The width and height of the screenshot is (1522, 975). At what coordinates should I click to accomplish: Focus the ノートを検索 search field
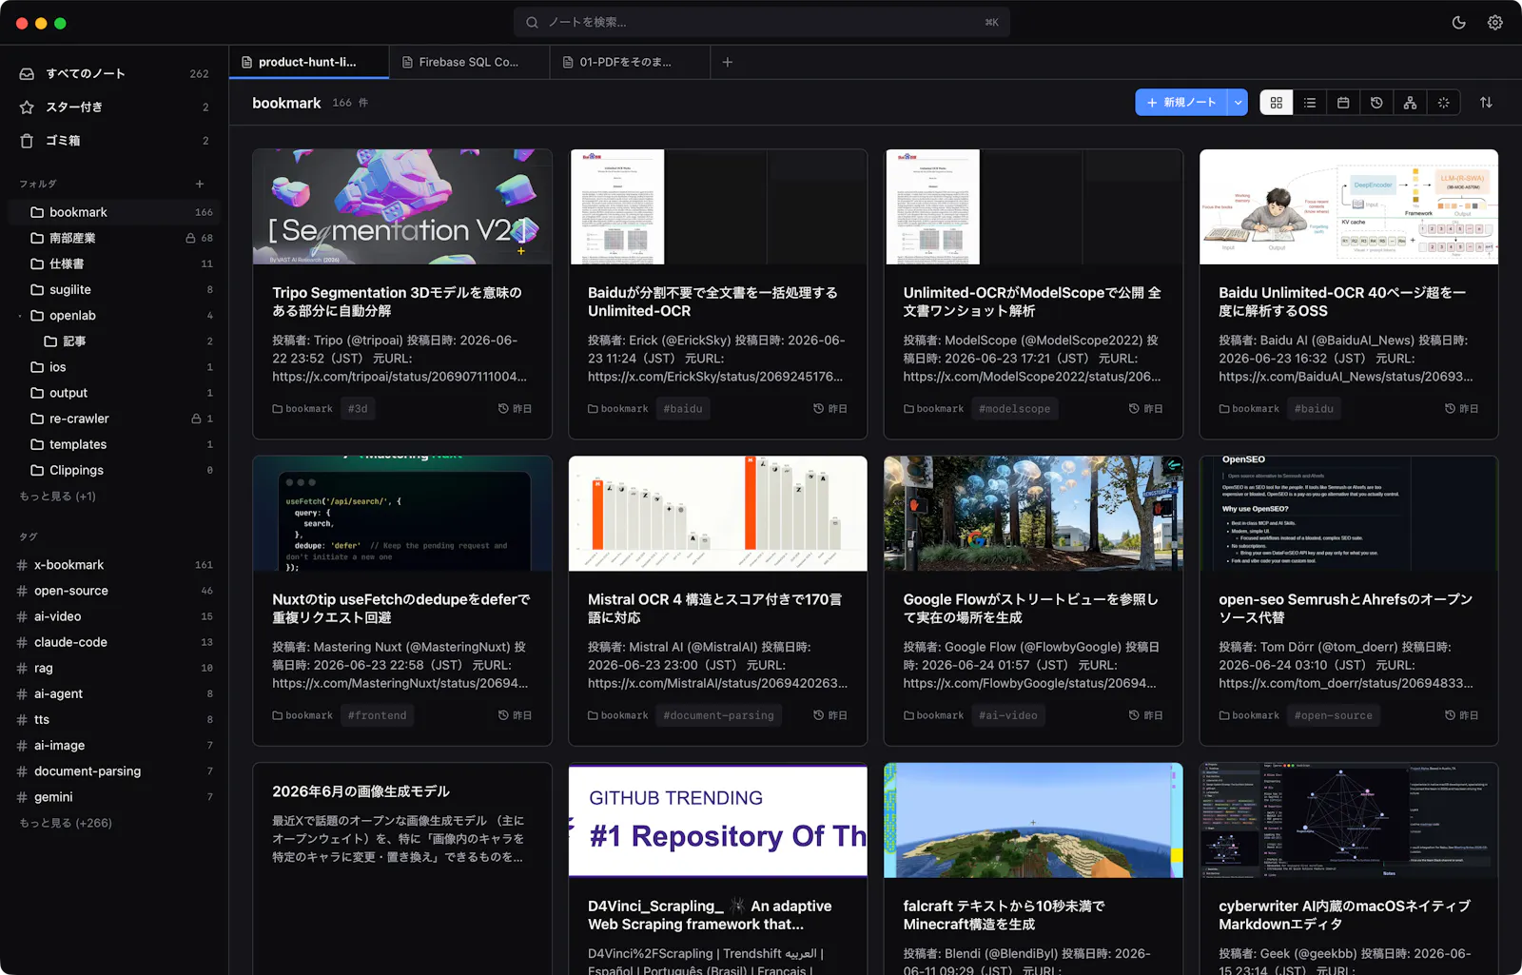(761, 22)
